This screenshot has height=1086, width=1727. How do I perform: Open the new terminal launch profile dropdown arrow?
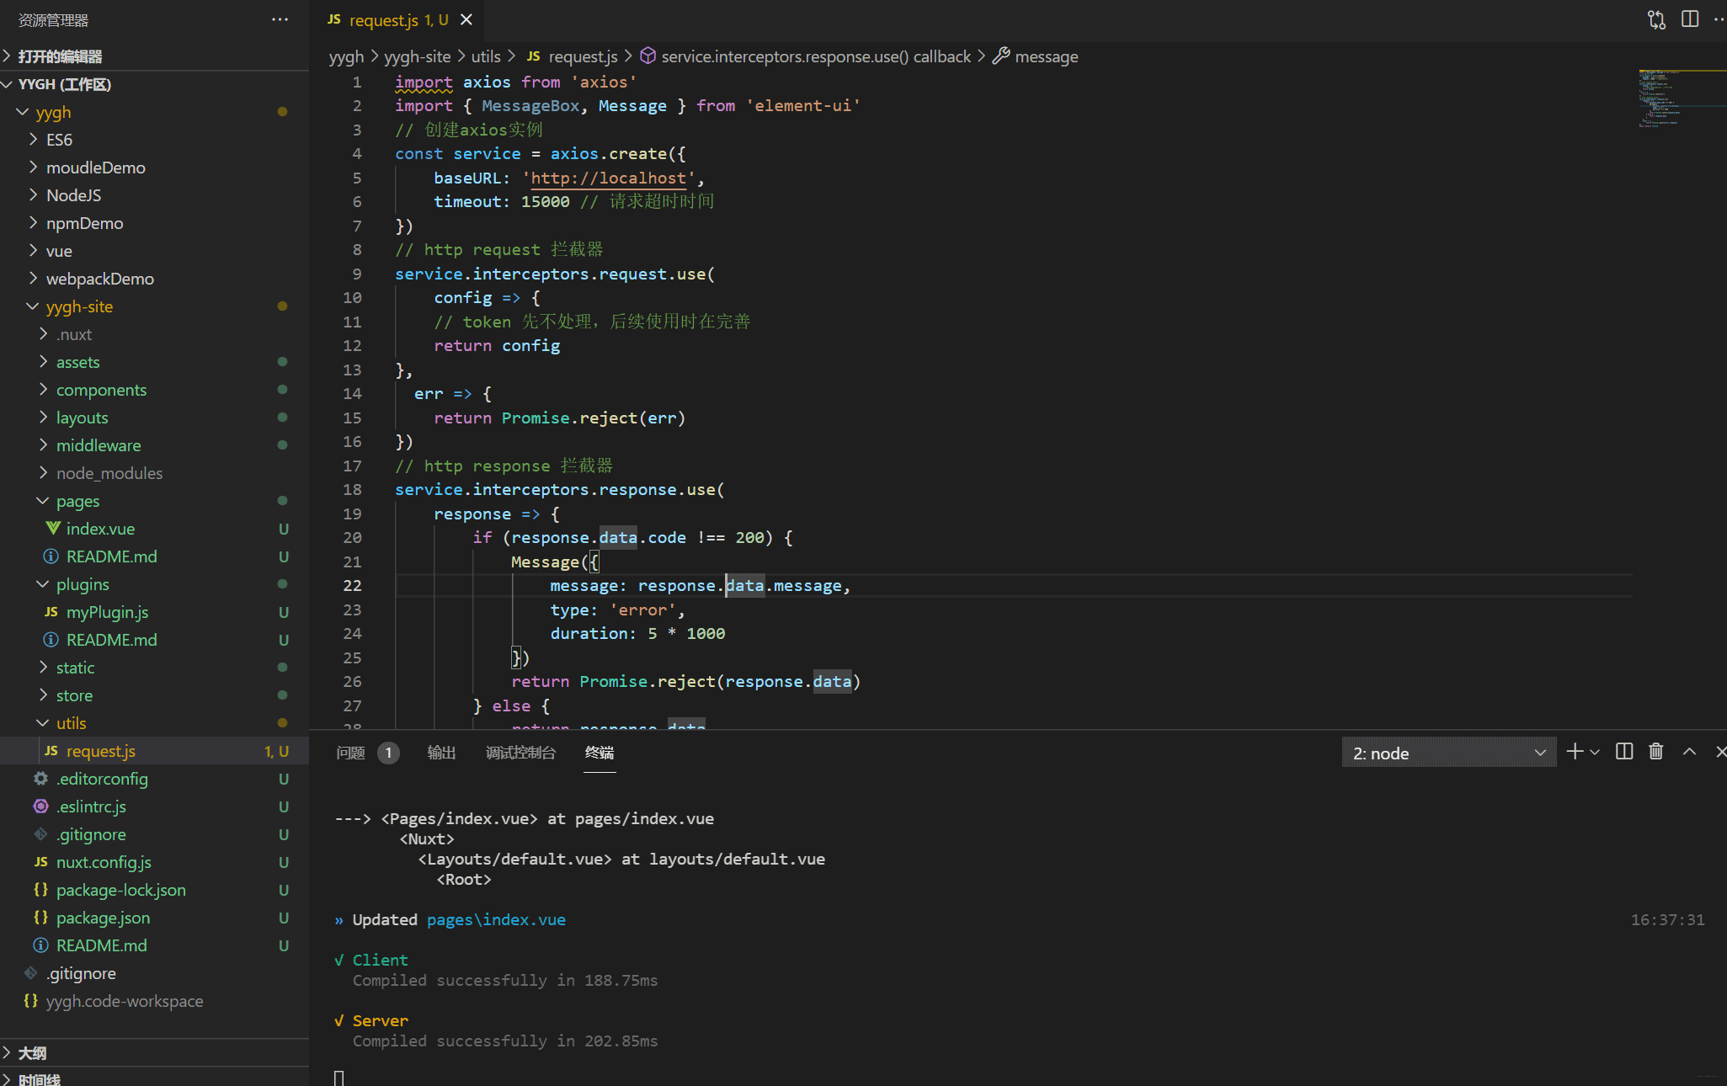point(1594,753)
